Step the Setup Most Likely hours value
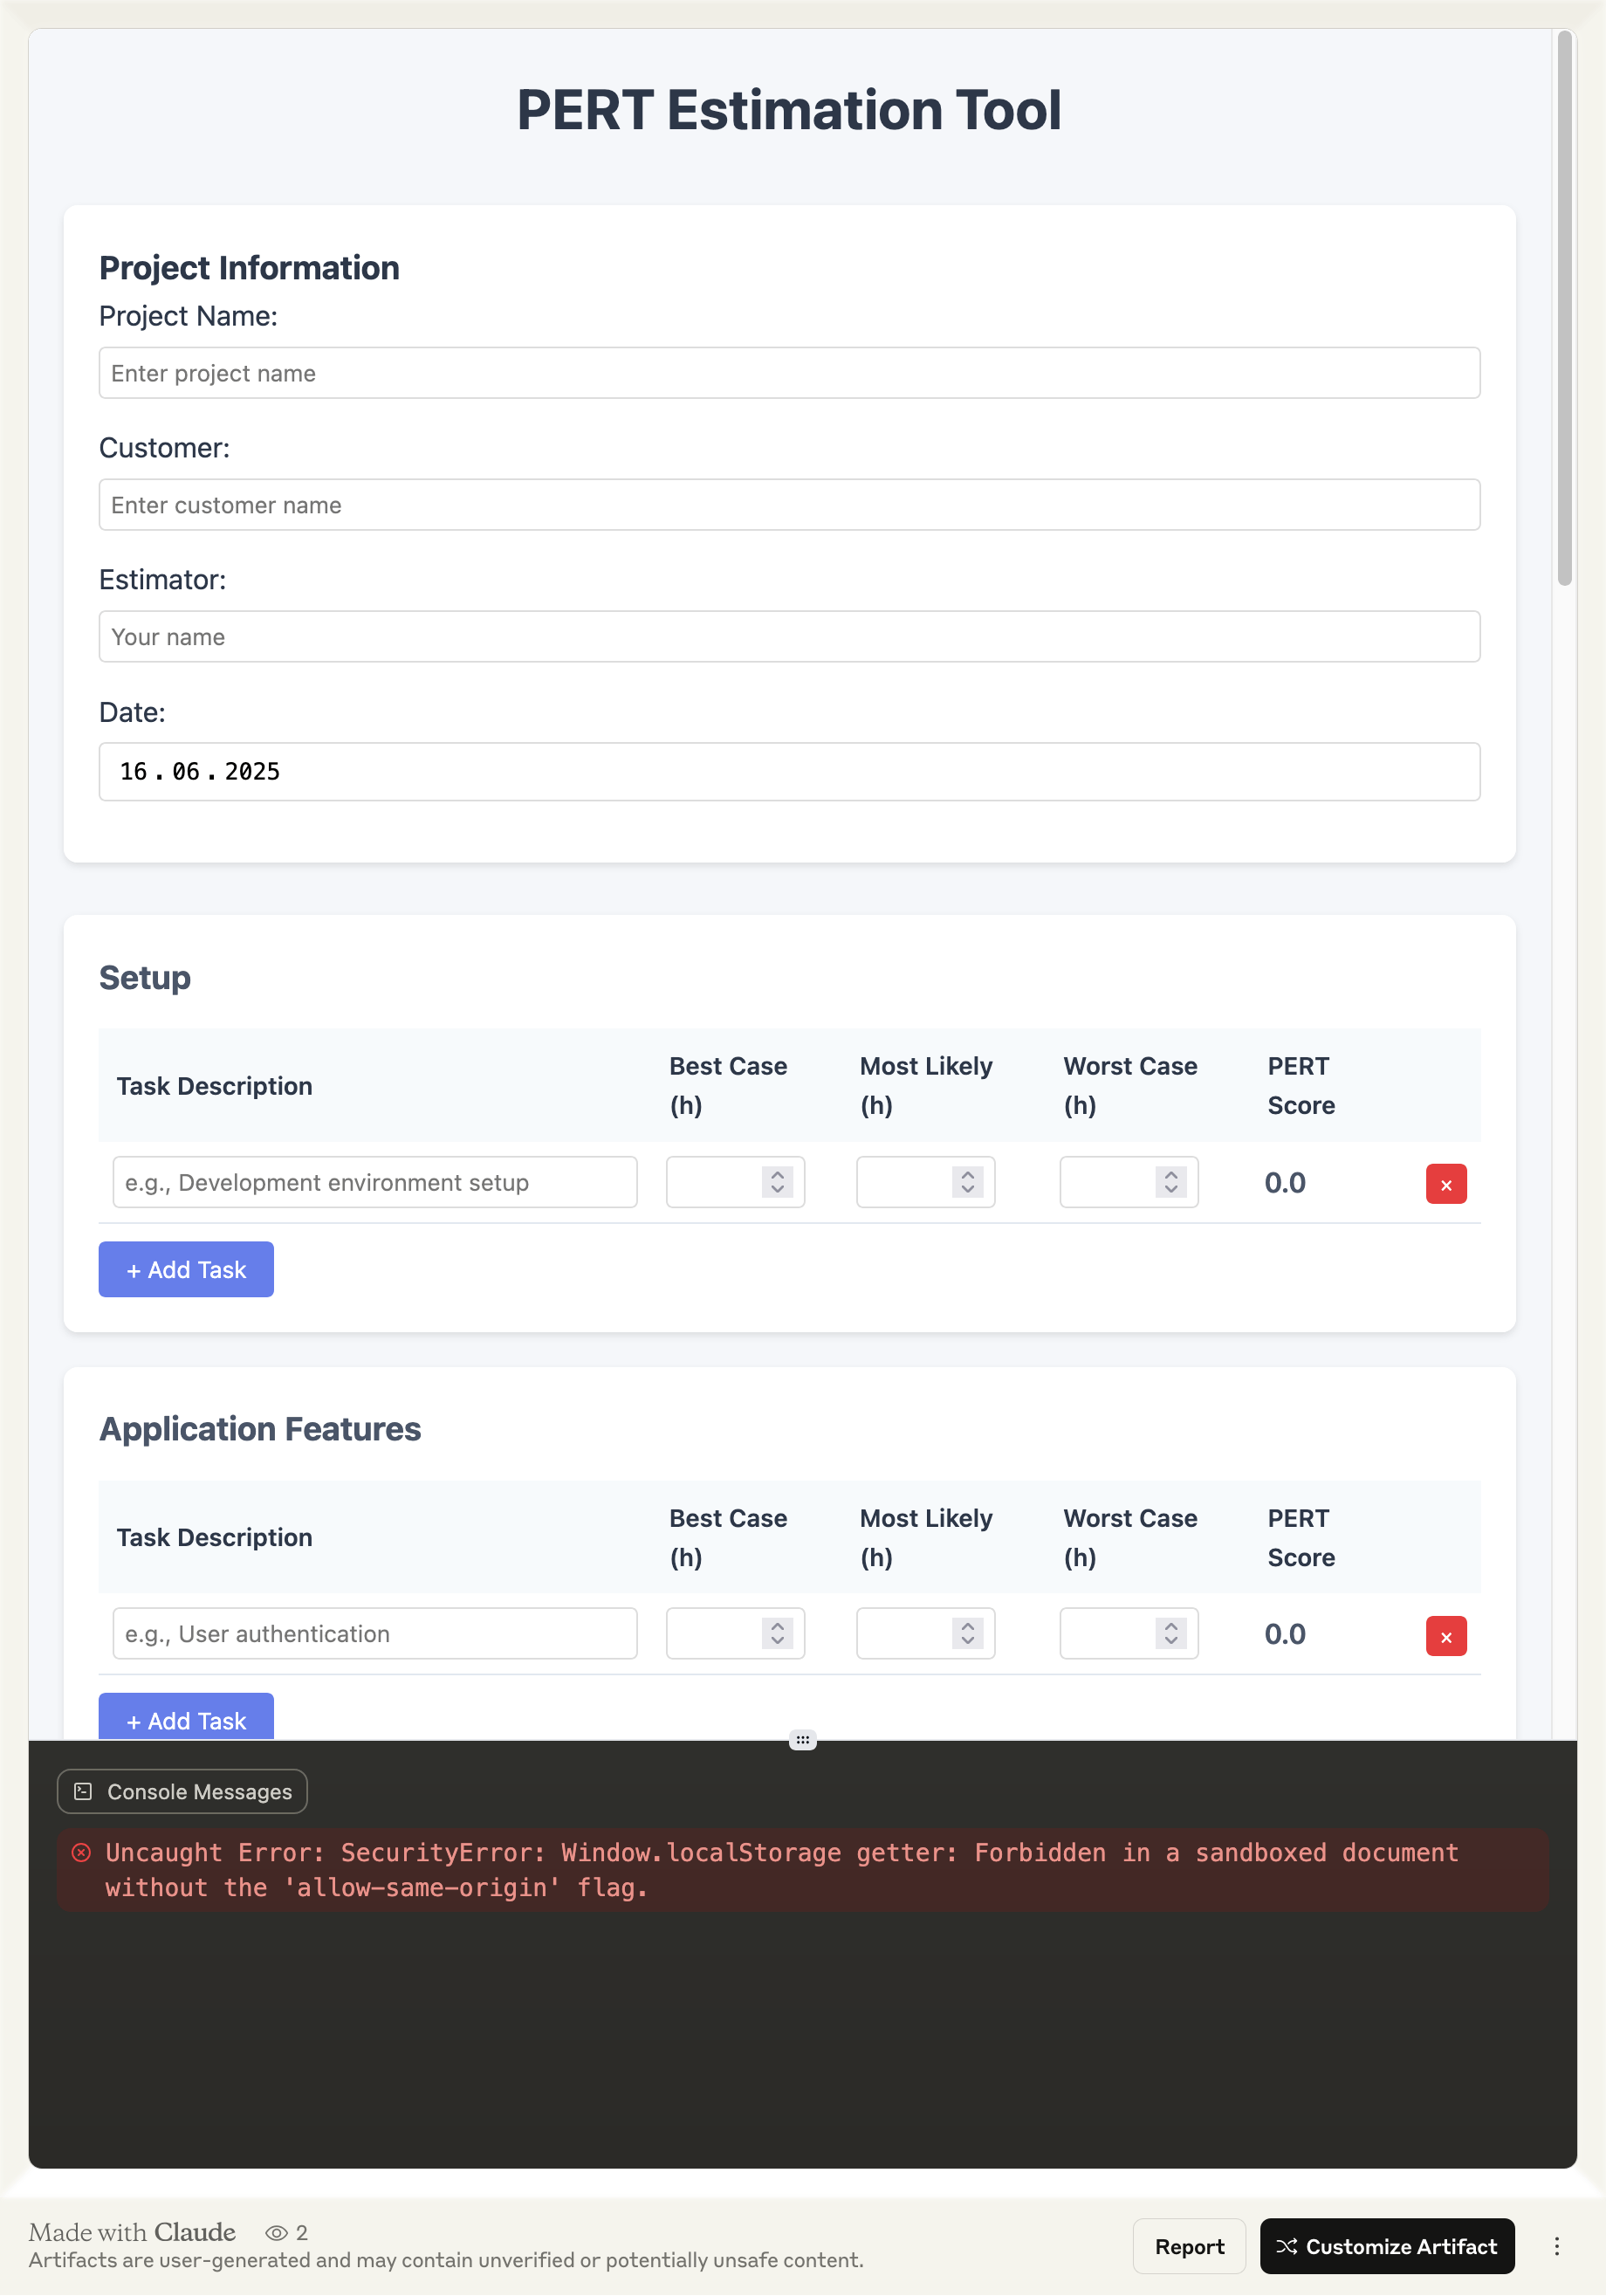The height and width of the screenshot is (2296, 1606). [x=967, y=1182]
